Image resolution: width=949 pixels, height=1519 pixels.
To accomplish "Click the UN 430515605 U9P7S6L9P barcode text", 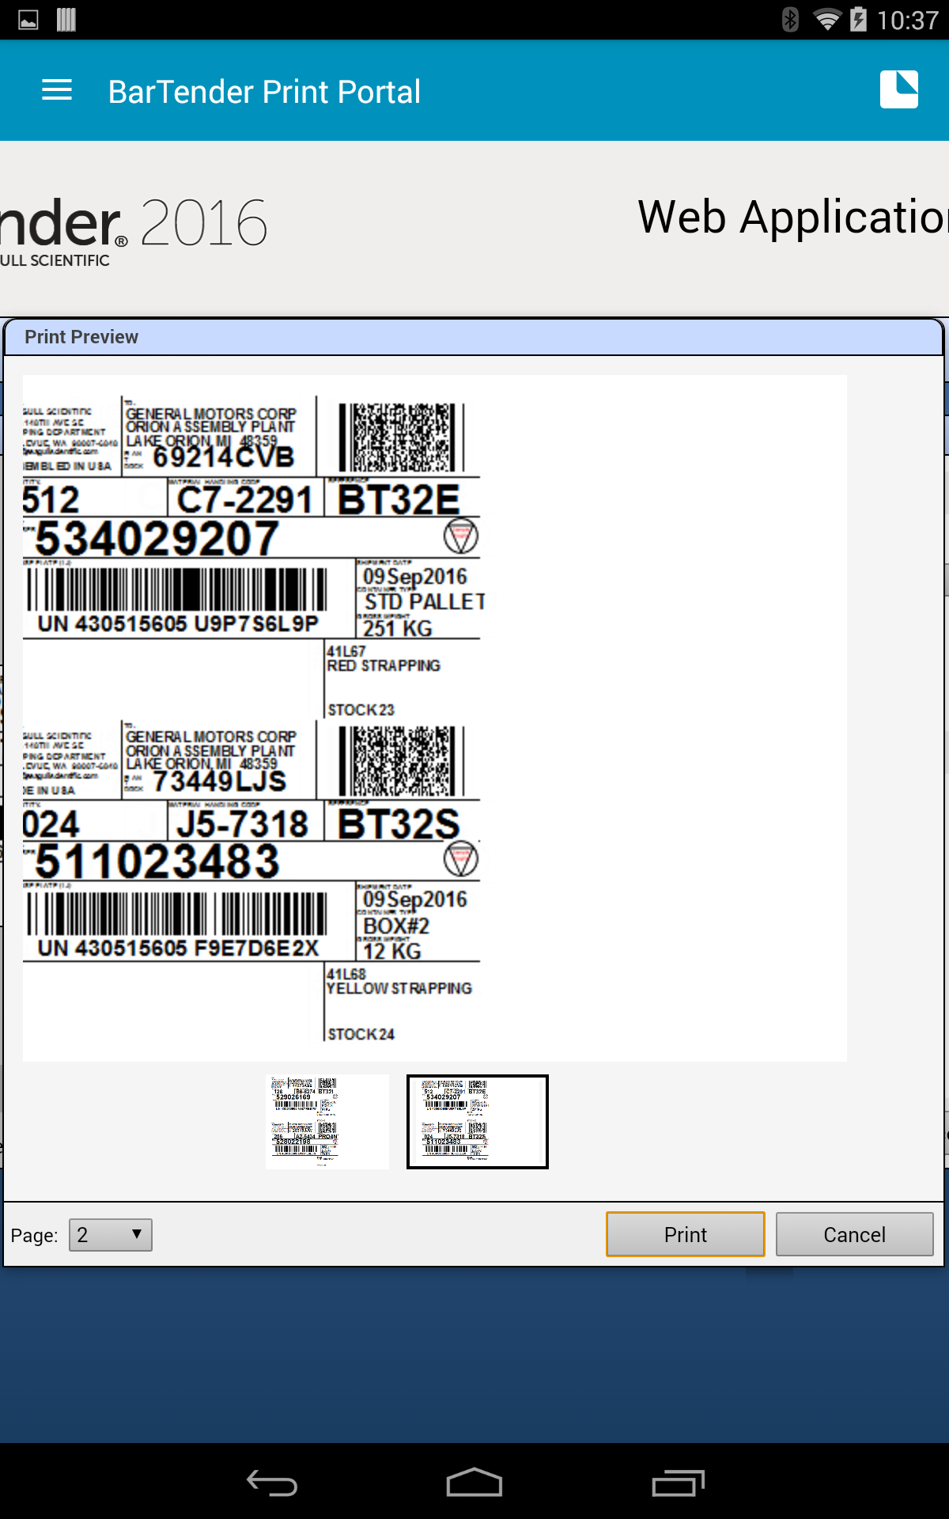I will coord(178,624).
